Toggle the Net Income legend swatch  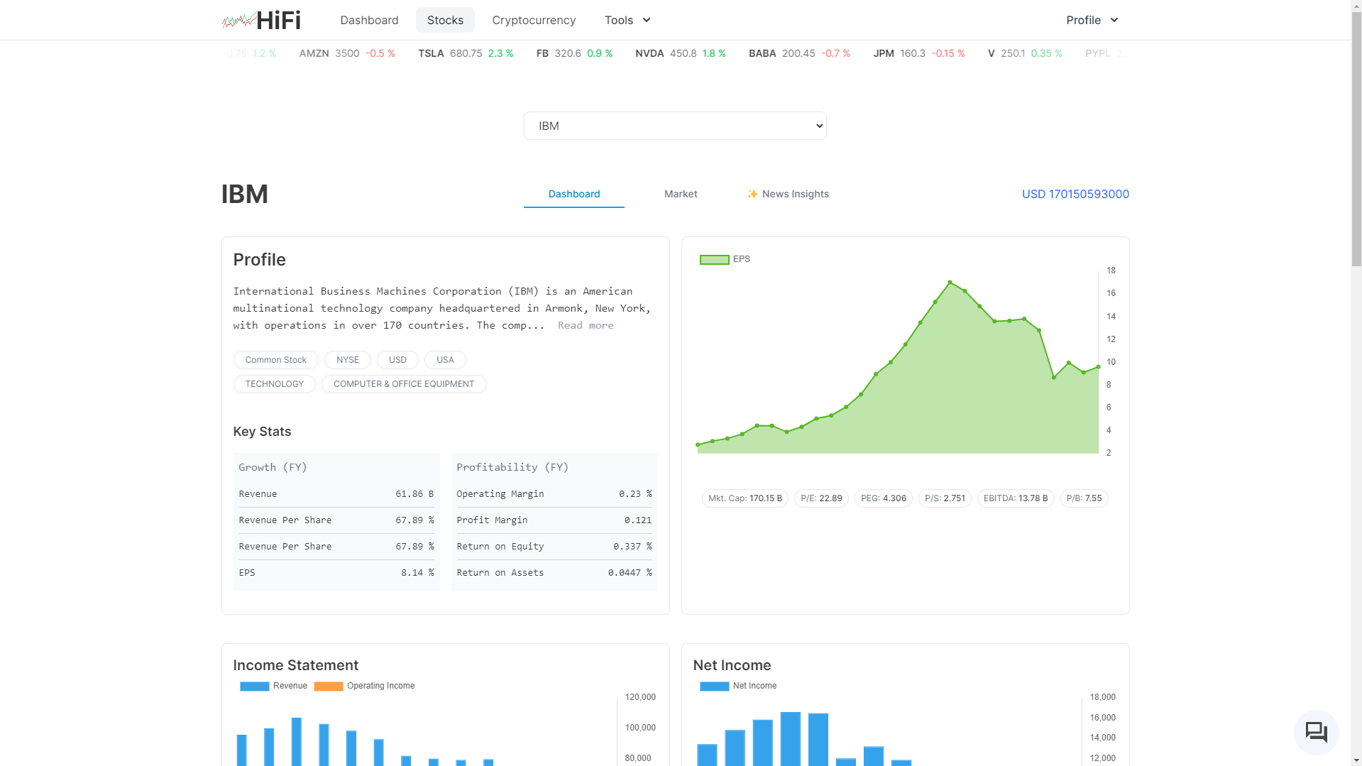pos(714,686)
